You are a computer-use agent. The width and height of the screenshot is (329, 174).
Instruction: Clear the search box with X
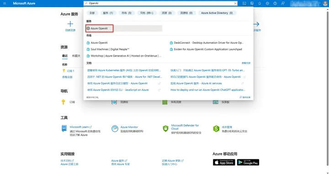[x=235, y=3]
